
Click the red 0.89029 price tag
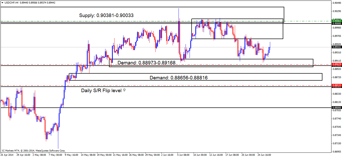coord(336,64)
